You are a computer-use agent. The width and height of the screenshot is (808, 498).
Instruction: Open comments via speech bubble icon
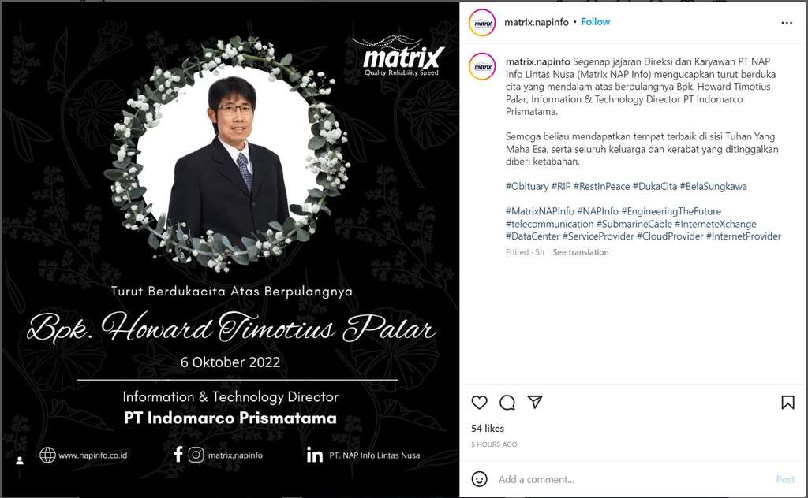coord(507,403)
